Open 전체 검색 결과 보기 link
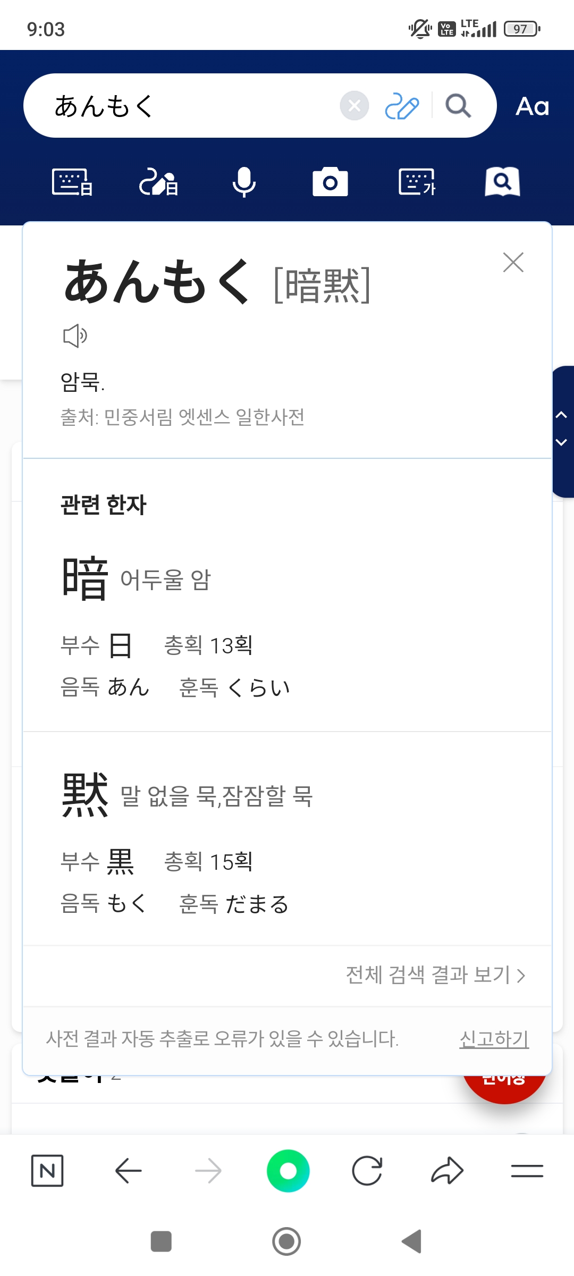Image resolution: width=574 pixels, height=1276 pixels. coord(435,975)
